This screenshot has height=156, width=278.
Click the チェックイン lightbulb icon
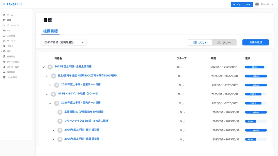click(x=4, y=25)
